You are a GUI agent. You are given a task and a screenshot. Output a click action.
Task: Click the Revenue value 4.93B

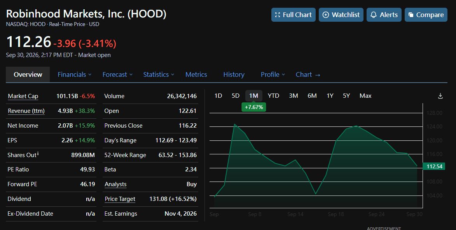coord(65,111)
